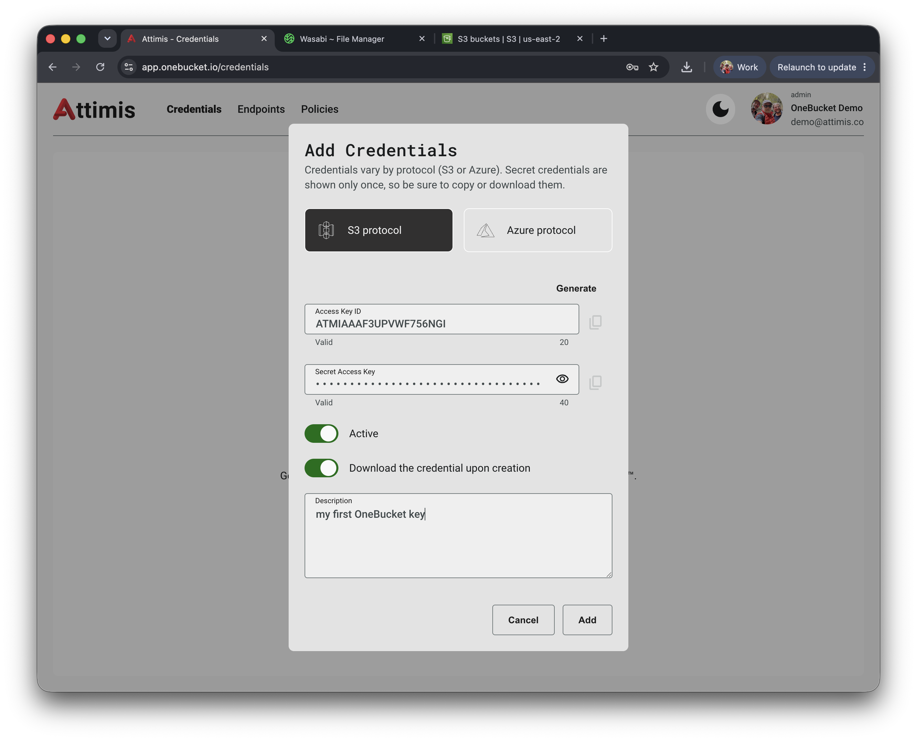Reveal the secret key with eye icon
The image size is (917, 741).
pos(562,379)
